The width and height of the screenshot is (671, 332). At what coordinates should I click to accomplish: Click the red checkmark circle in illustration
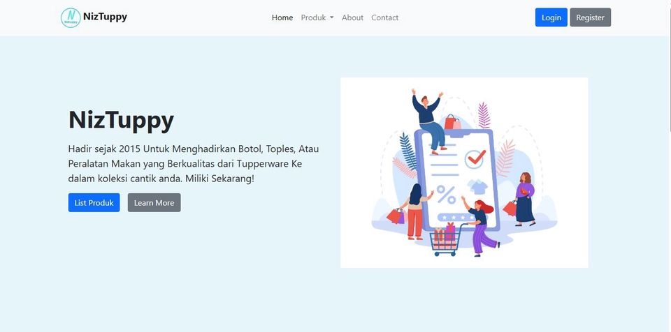[x=475, y=158]
